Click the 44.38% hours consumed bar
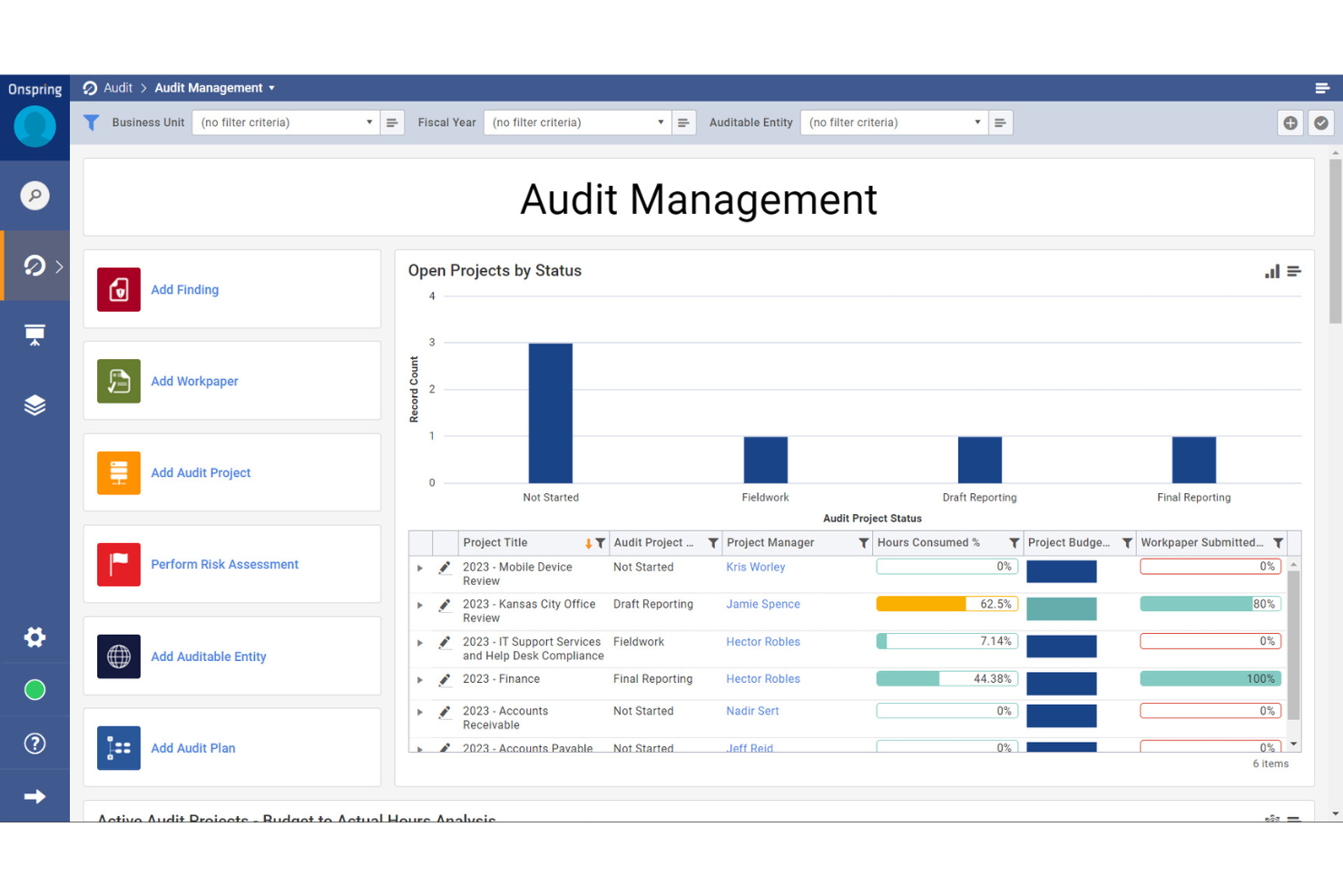 tap(947, 678)
